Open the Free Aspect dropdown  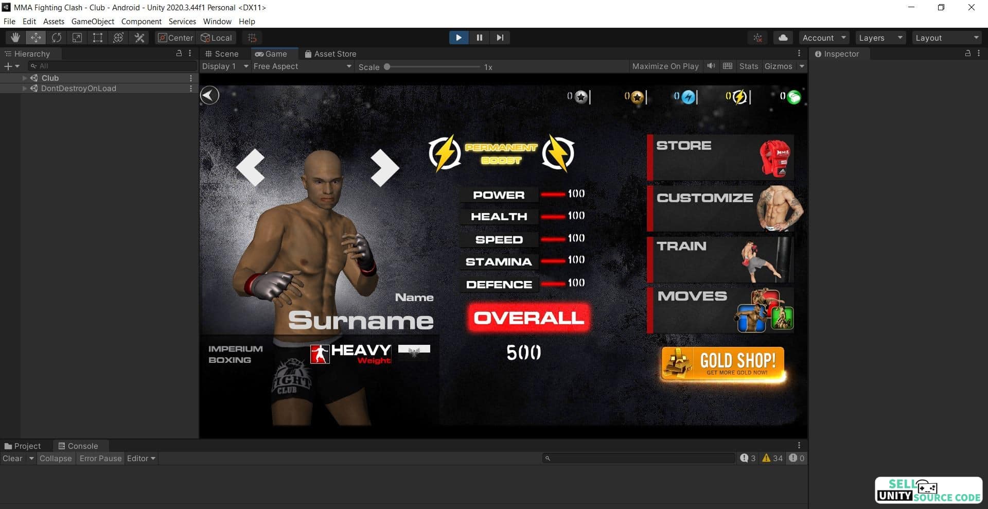(302, 66)
